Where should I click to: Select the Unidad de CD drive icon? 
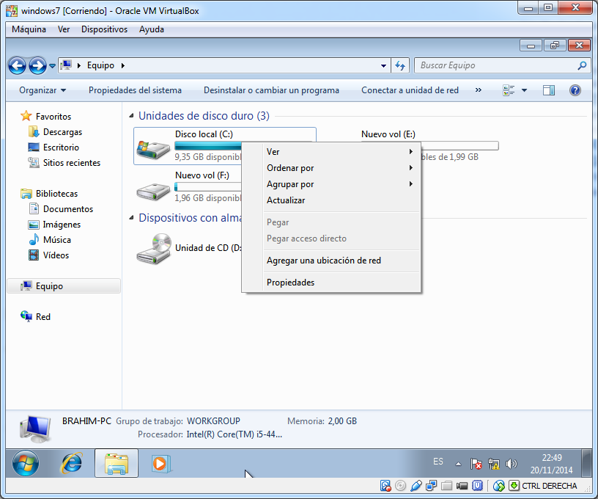(153, 249)
